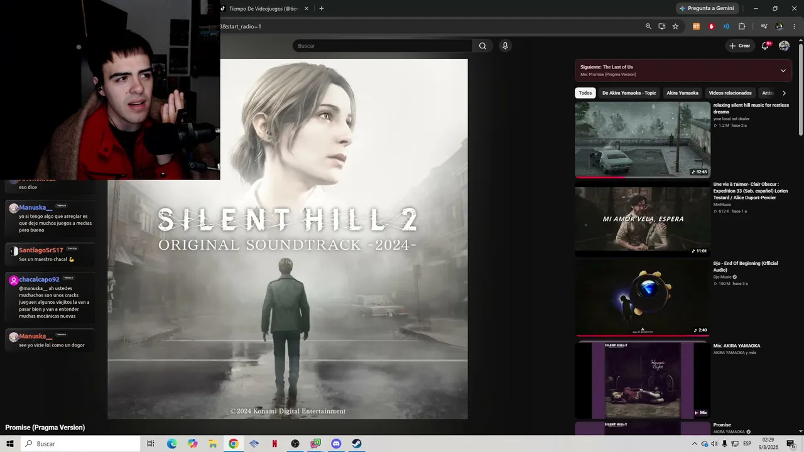Viewport: 804px width, 452px height.
Task: Switch to Google Chrome on the taskbar
Action: (x=233, y=444)
